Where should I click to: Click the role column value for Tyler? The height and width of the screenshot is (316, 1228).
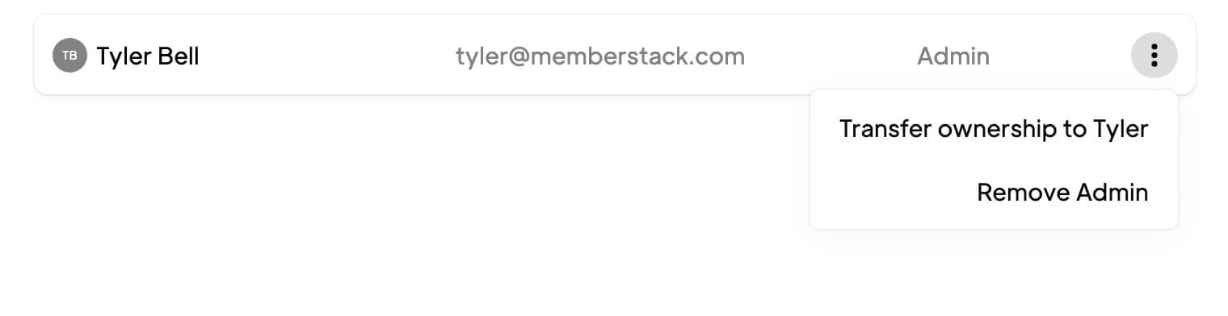tap(953, 56)
